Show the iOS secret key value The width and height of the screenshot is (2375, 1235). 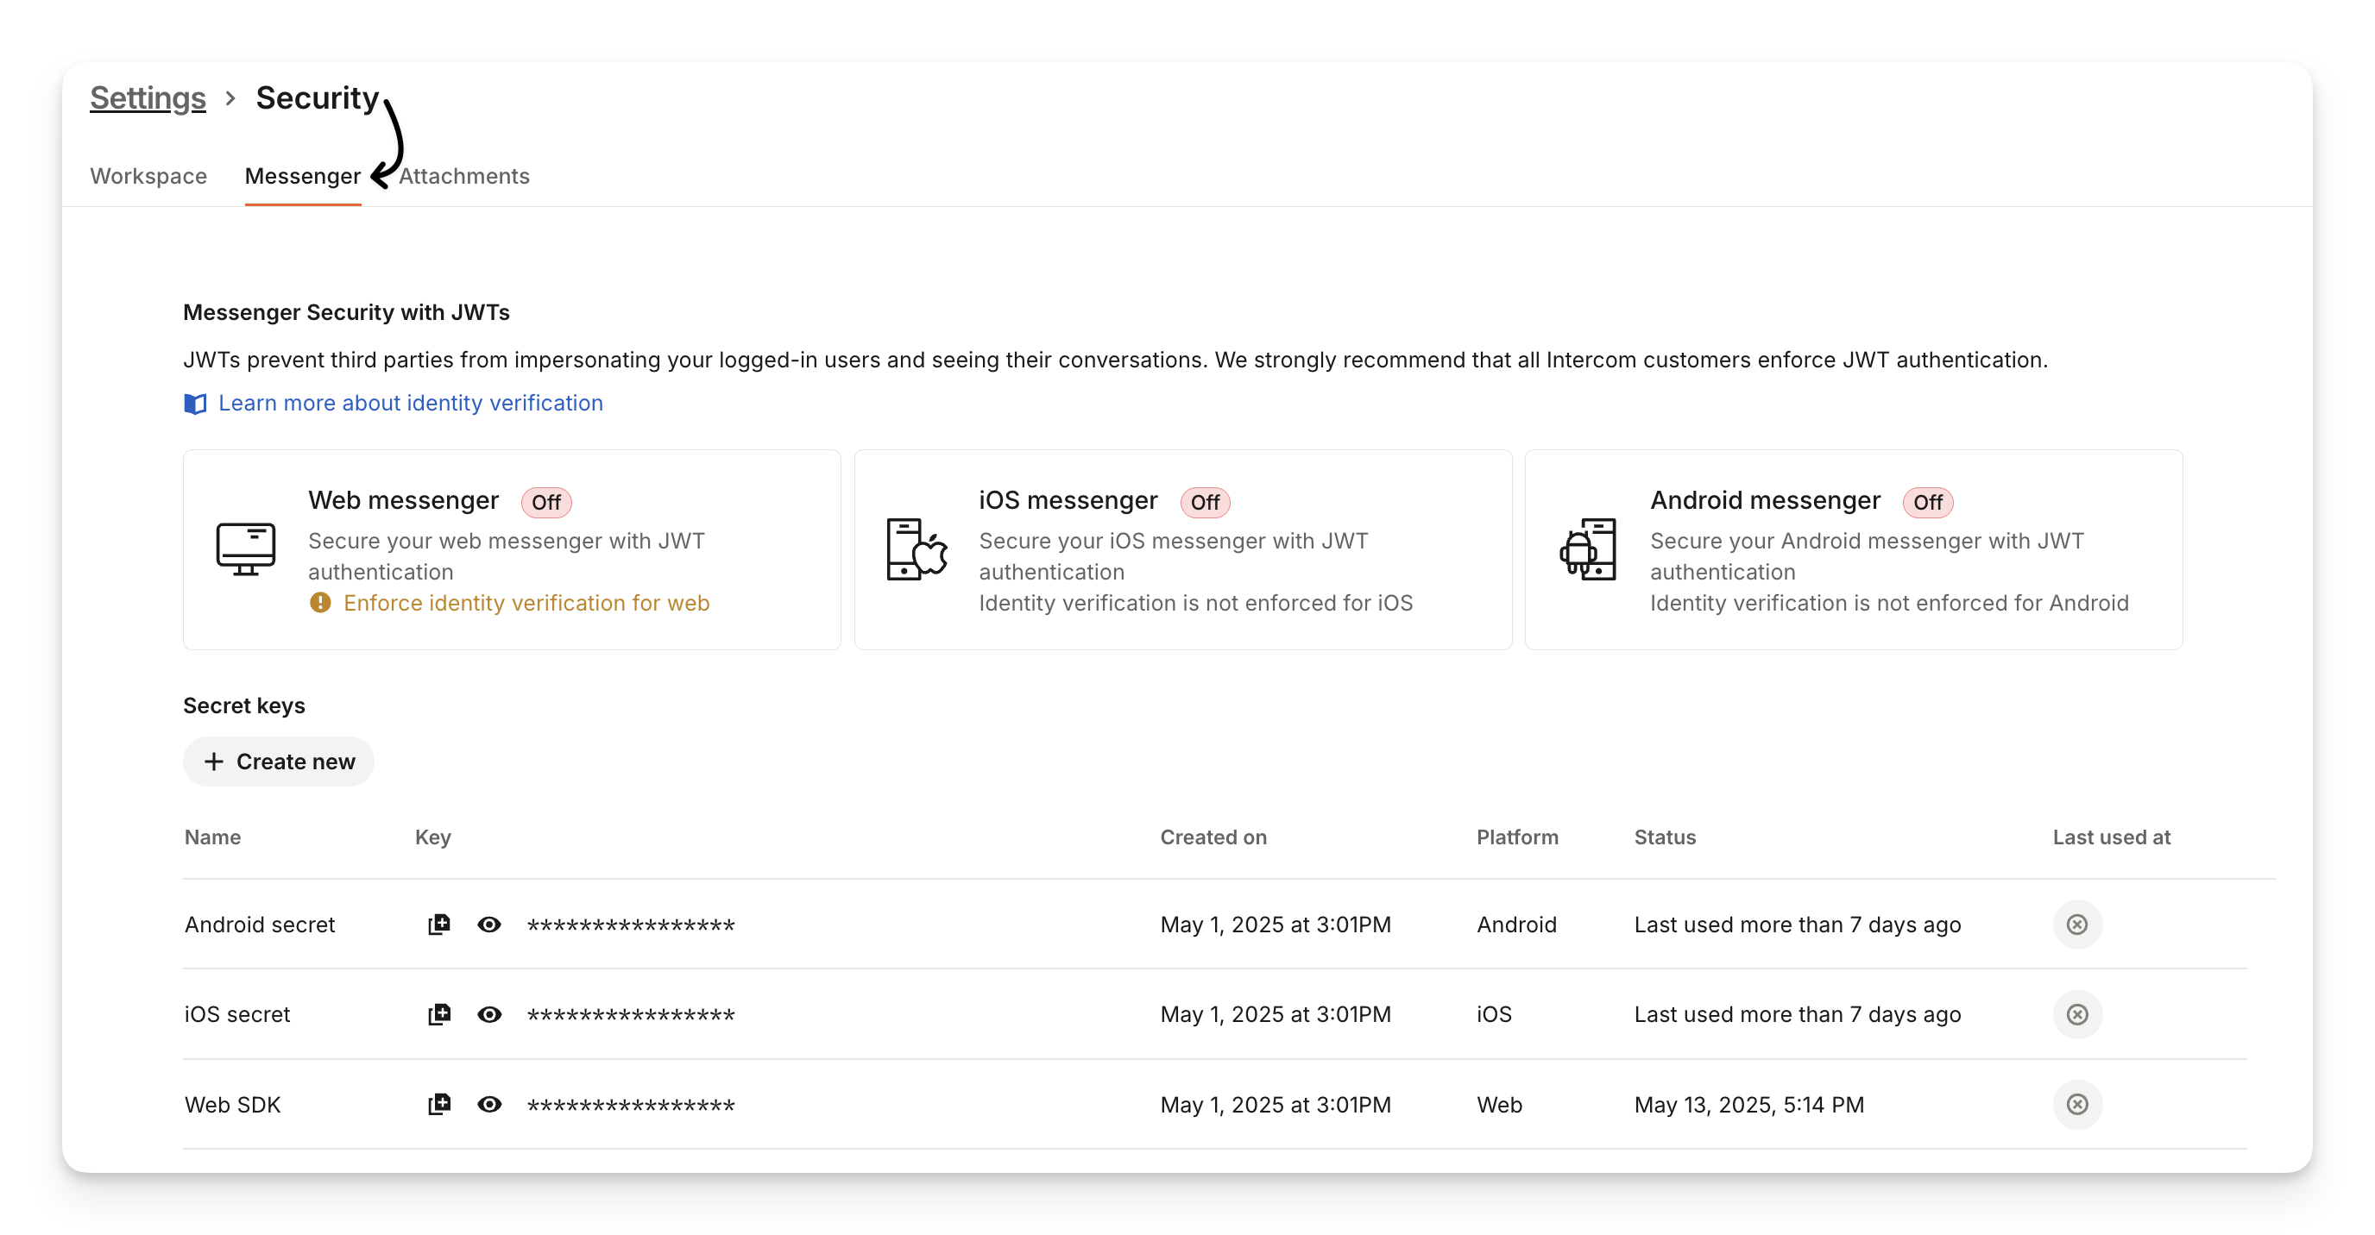(489, 1015)
